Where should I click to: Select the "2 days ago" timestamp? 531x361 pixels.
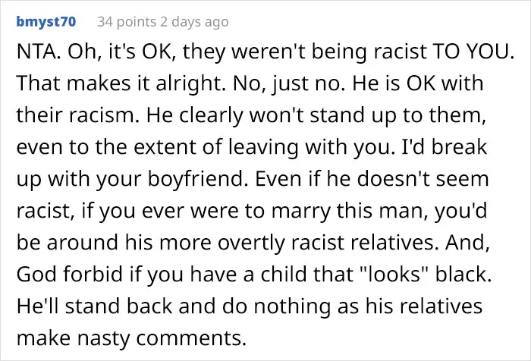coord(194,22)
